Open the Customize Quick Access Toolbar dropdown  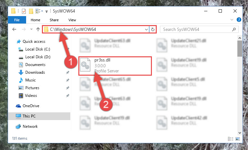coord(46,11)
